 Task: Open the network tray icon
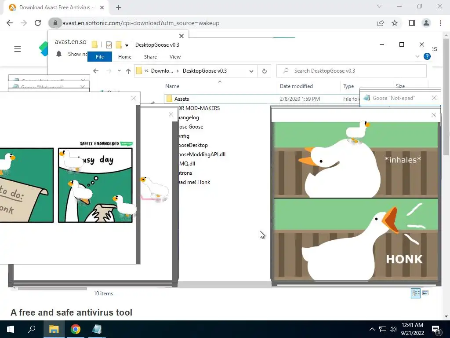coord(383,329)
